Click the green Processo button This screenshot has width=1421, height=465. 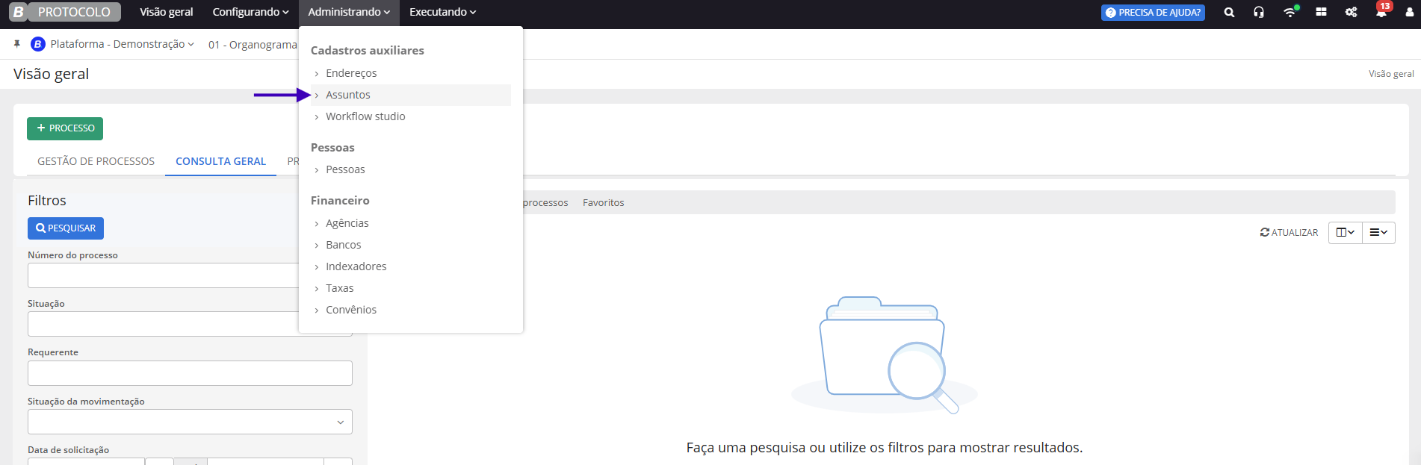tap(65, 128)
